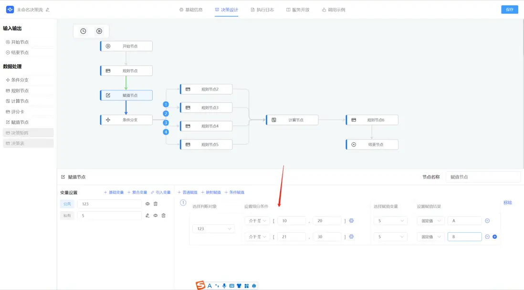Edit private variable 5 pencil icon

(x=147, y=215)
